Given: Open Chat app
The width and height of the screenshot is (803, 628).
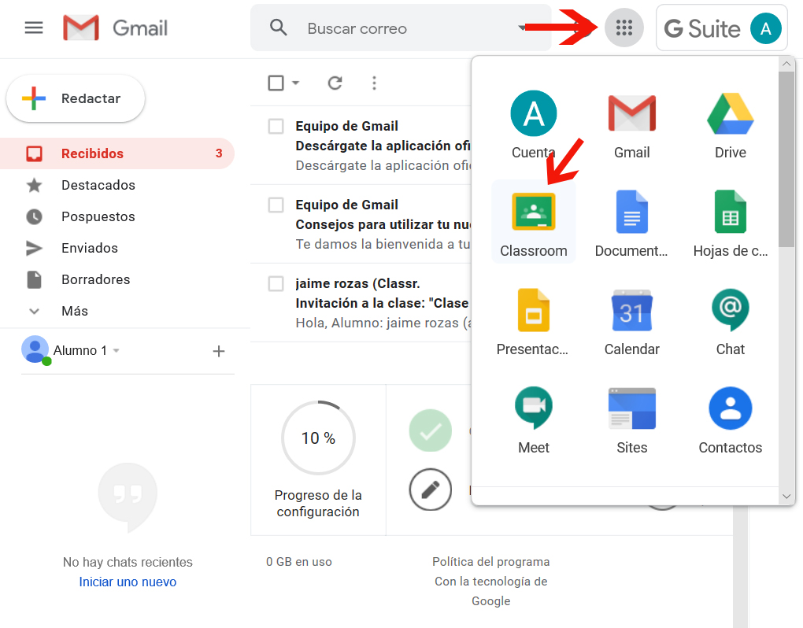Looking at the screenshot, I should point(731,321).
